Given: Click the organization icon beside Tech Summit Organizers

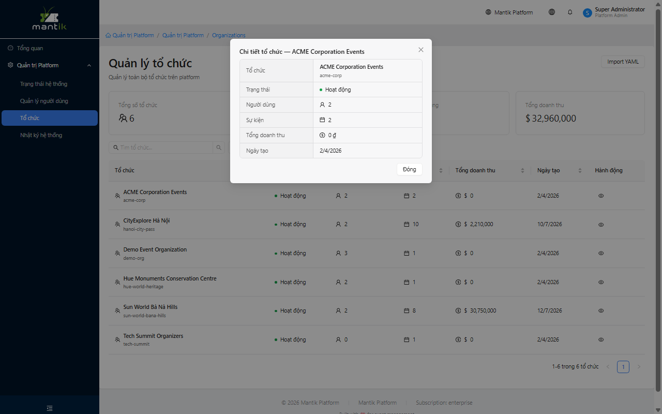Looking at the screenshot, I should 117,340.
